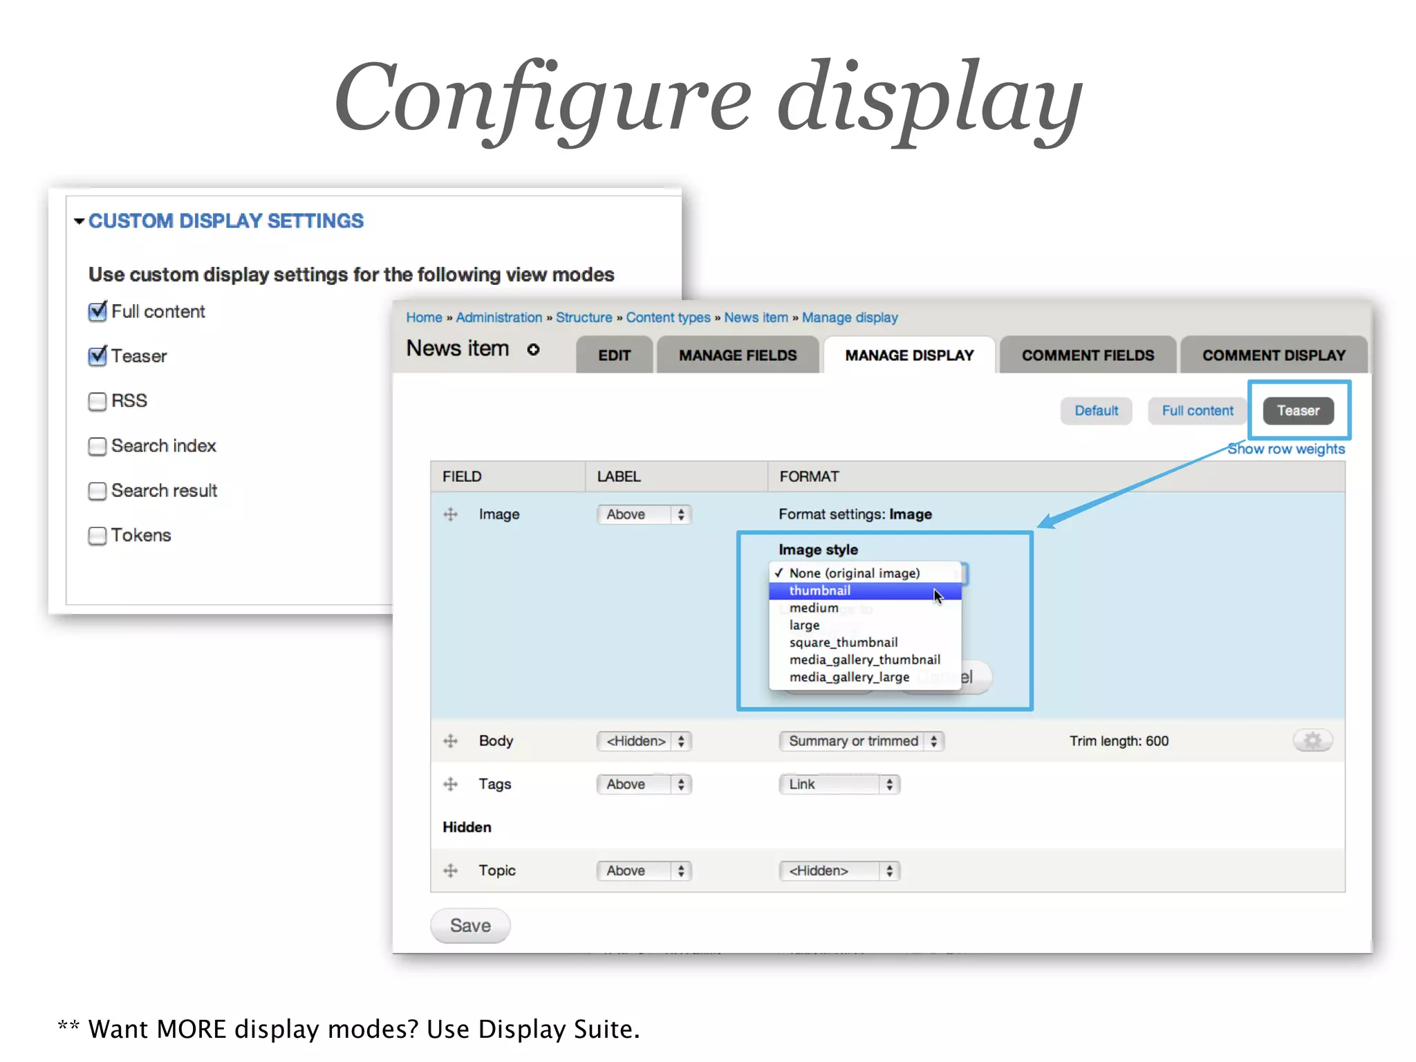The height and width of the screenshot is (1062, 1416).
Task: Enable the Tokens view mode checkbox
Action: pyautogui.click(x=97, y=536)
